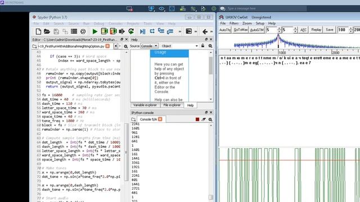360x202 pixels.
Task: Click the Save all files icon
Action: pos(65,31)
